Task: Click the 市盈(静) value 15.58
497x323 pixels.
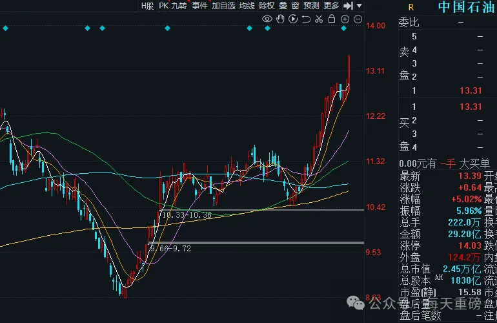Action: click(470, 292)
